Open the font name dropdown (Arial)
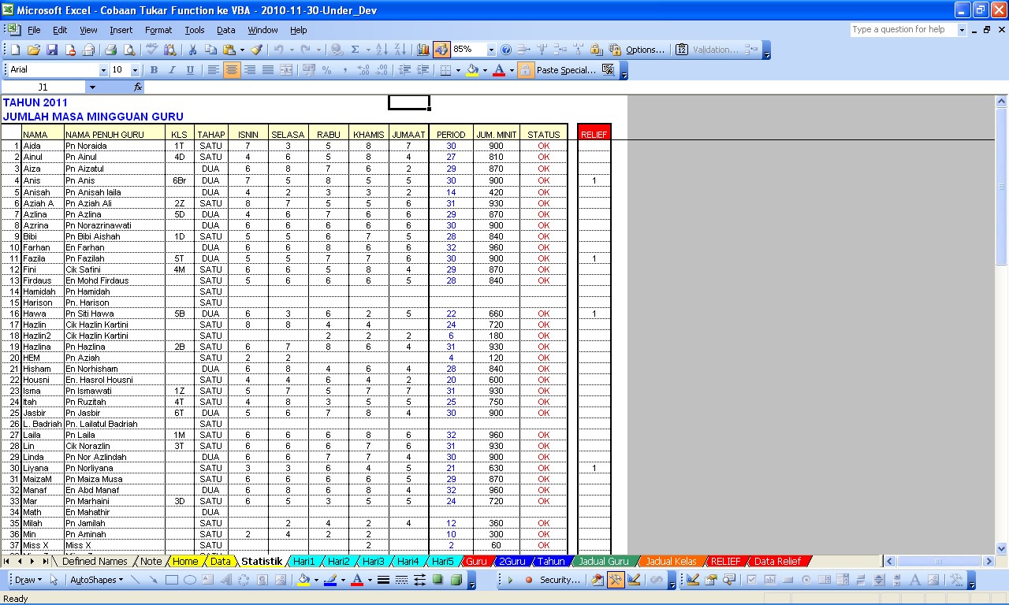 point(103,70)
